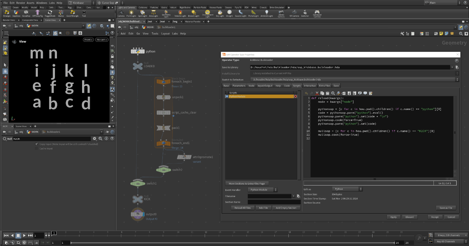Click Move Sections to Extra Files Page
Image resolution: width=469 pixels, height=246 pixels.
coord(247,183)
